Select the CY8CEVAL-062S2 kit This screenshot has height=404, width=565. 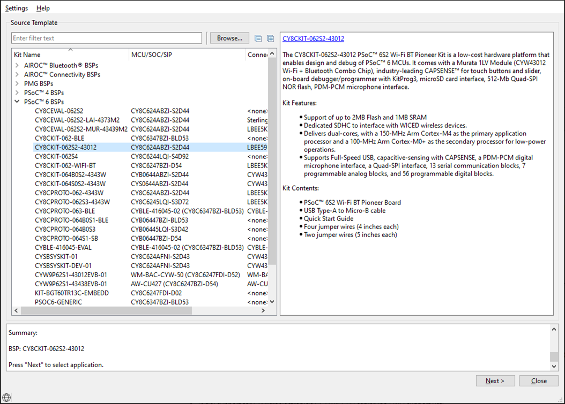[x=59, y=111]
